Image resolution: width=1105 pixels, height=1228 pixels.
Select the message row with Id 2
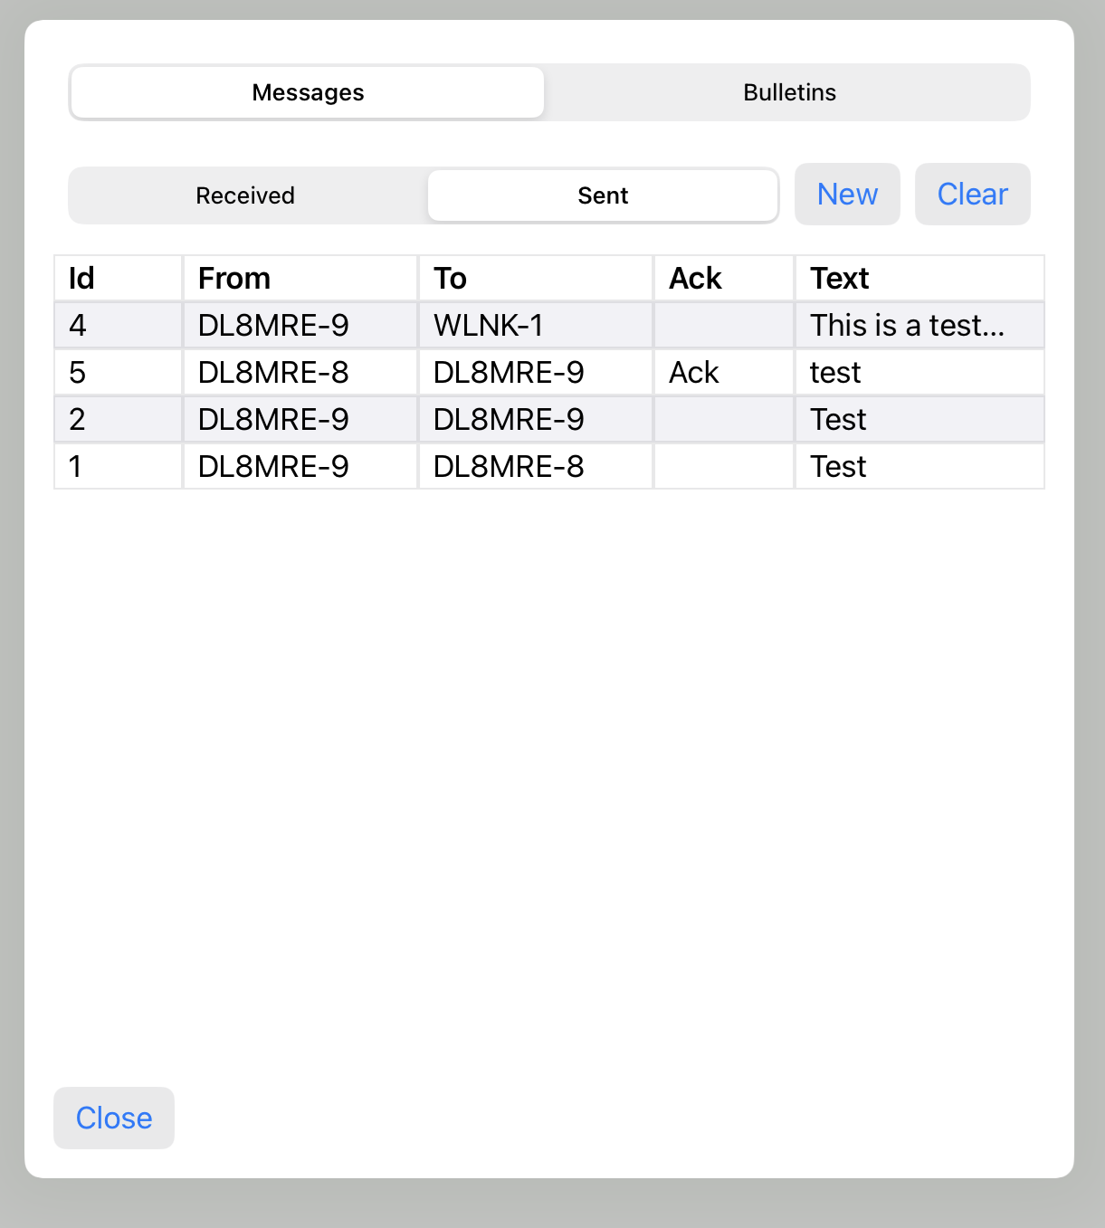[x=78, y=420]
